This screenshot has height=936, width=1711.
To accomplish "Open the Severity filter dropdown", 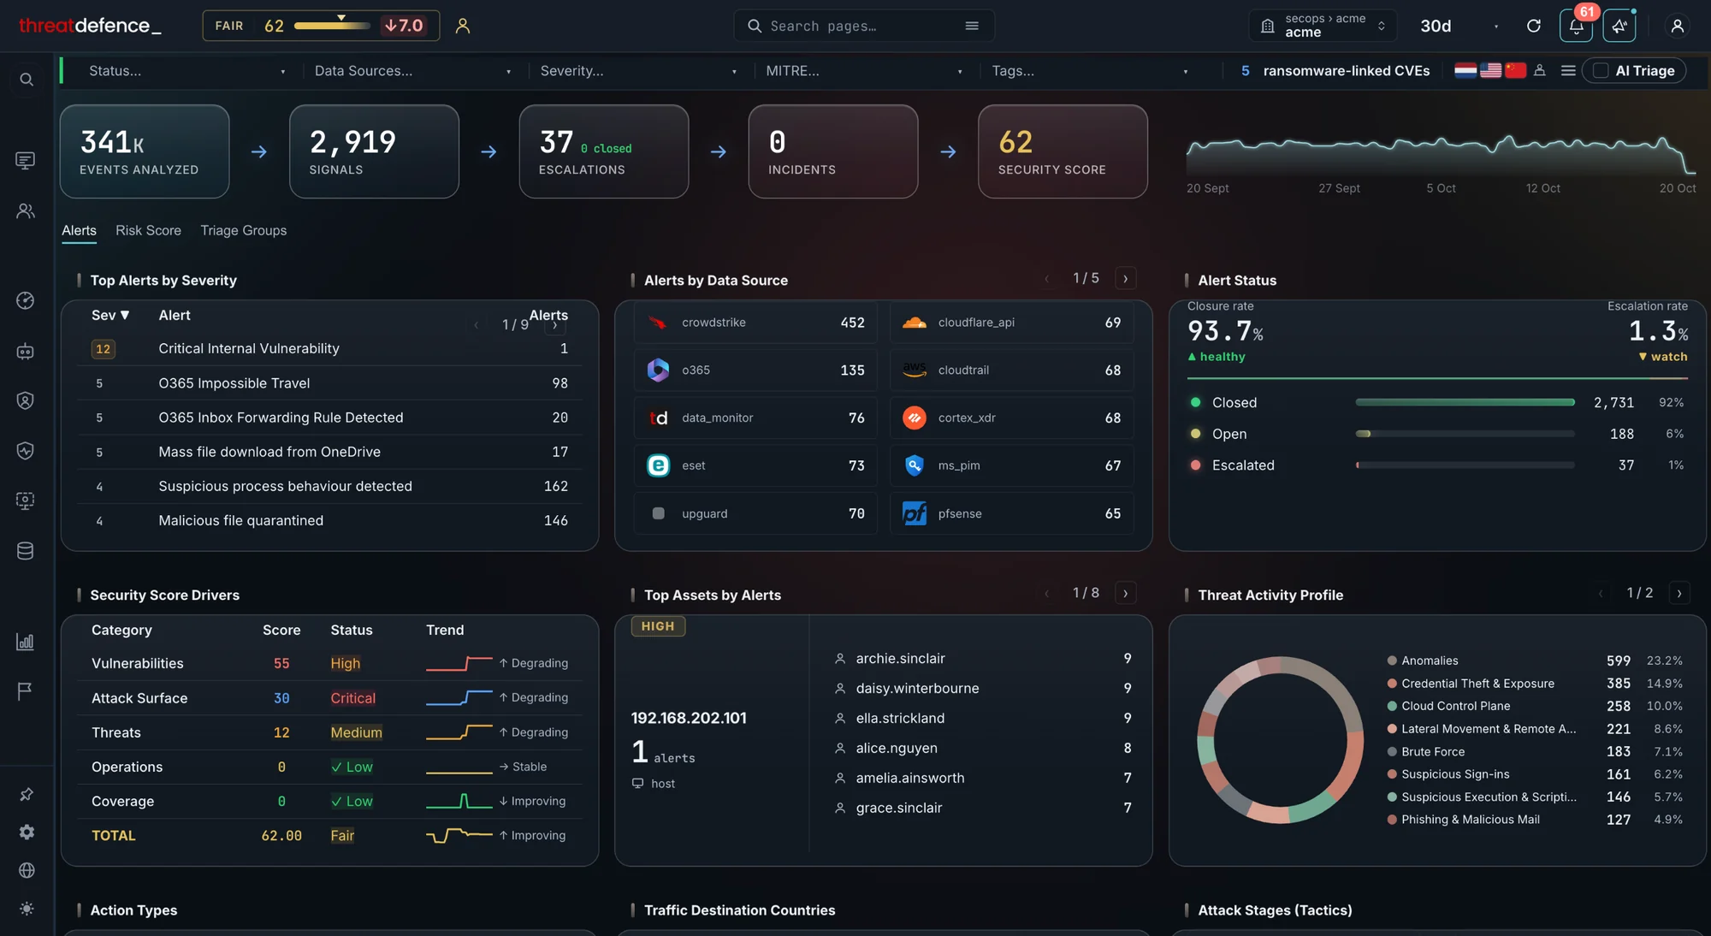I will click(638, 71).
